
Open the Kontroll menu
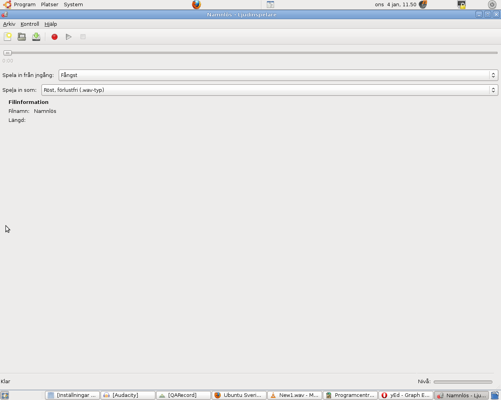coord(30,24)
